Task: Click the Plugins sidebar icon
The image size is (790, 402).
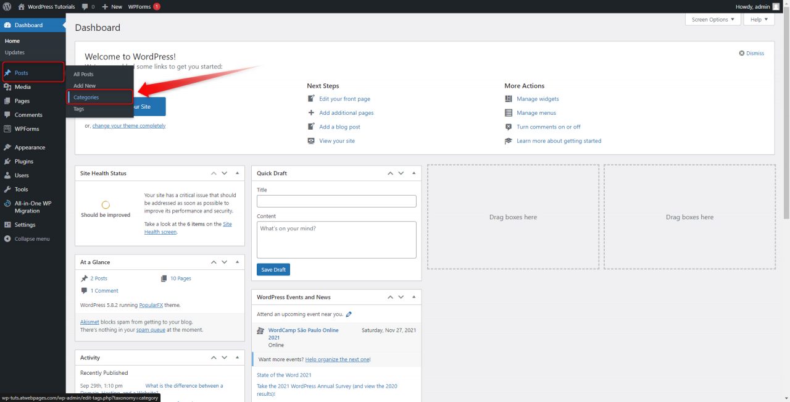Action: click(23, 161)
